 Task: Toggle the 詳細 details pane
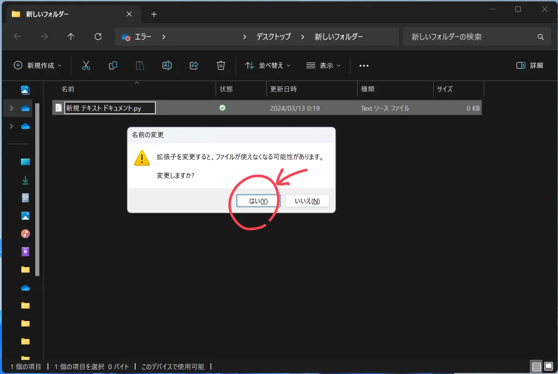click(530, 66)
